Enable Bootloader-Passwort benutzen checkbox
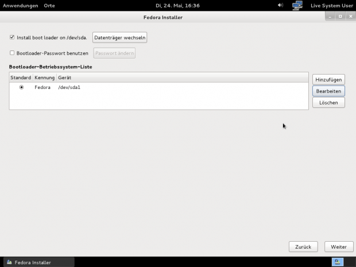356x267 pixels. pyautogui.click(x=12, y=53)
